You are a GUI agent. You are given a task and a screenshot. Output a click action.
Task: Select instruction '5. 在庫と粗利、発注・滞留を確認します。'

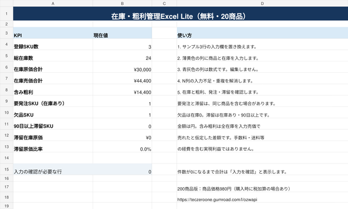tap(262, 90)
